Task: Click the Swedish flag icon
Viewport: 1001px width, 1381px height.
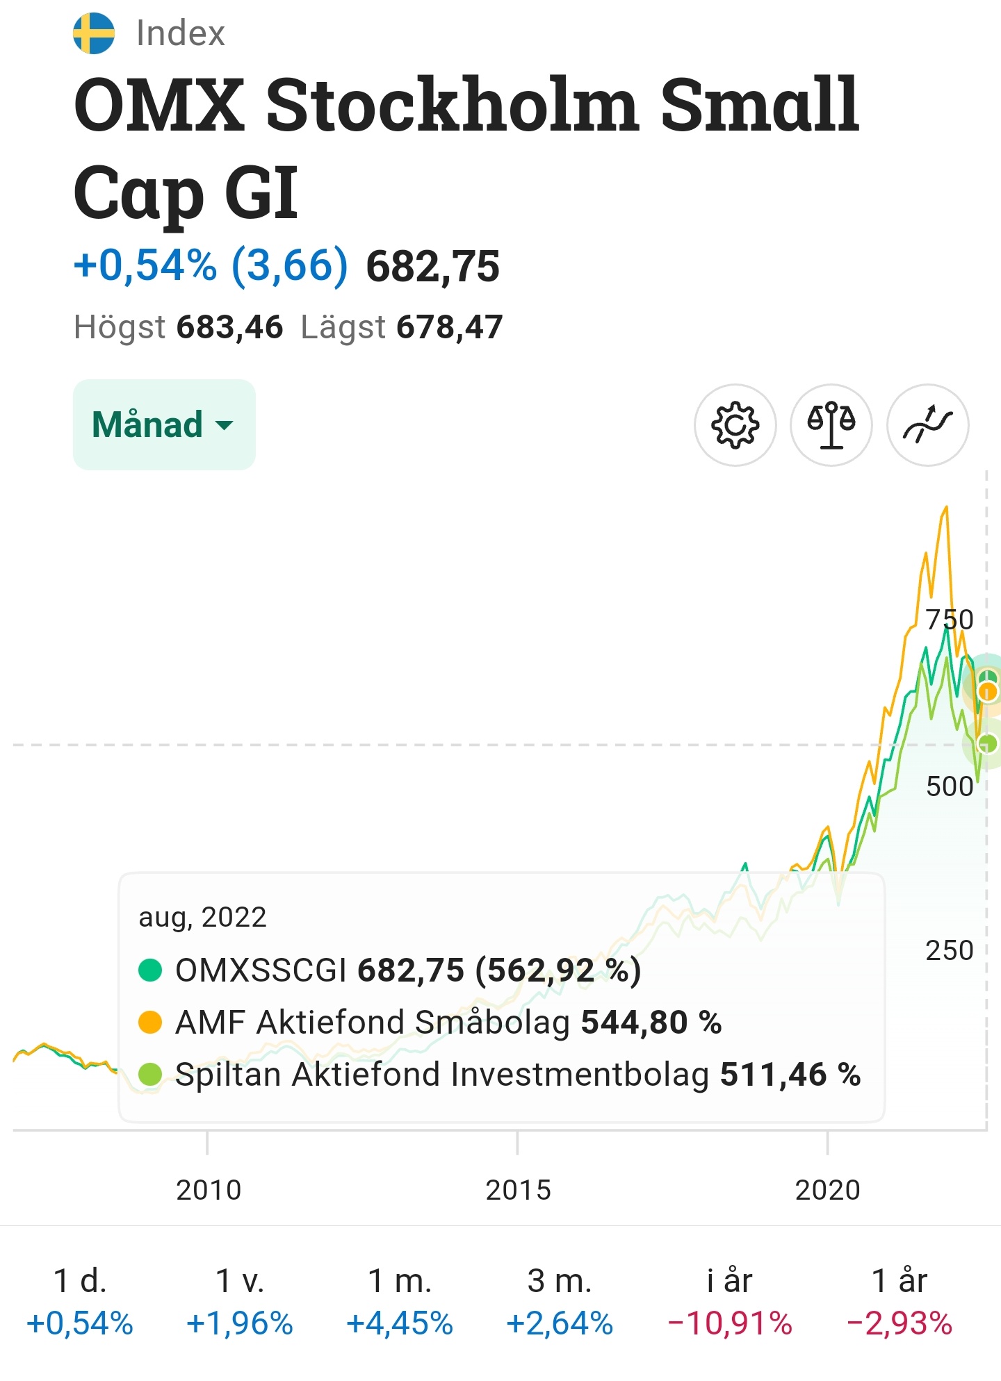Action: pyautogui.click(x=94, y=33)
